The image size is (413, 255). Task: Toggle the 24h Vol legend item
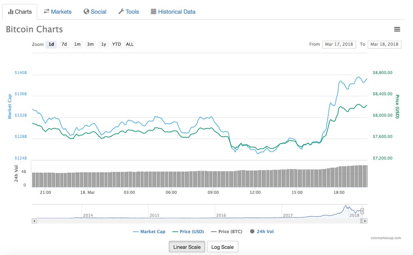(262, 231)
